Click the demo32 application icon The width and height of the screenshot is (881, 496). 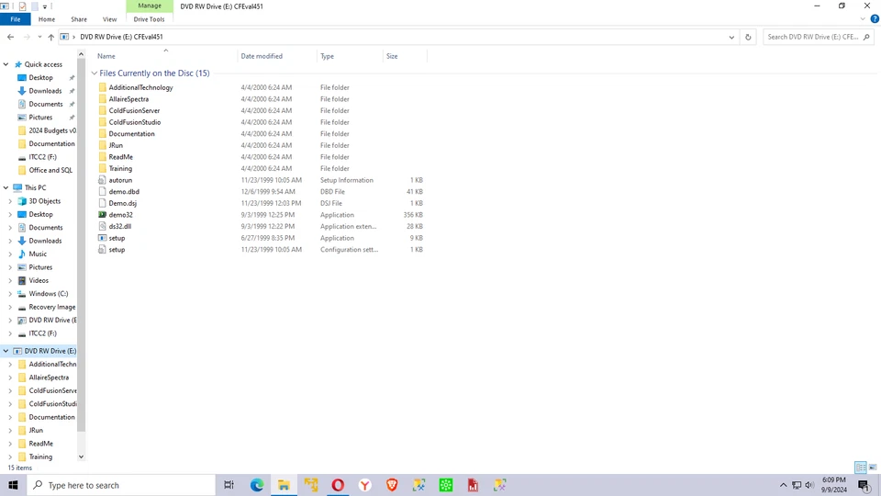coord(102,215)
